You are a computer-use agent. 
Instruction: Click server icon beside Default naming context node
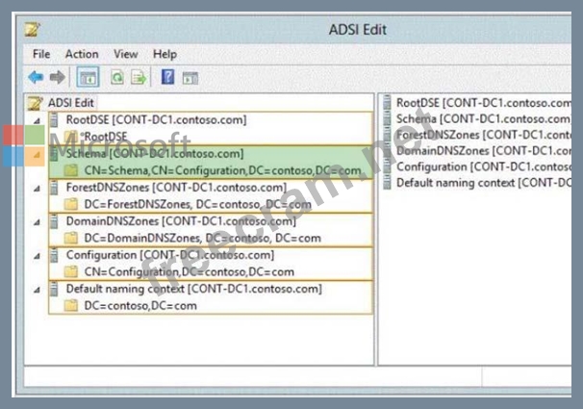click(x=54, y=289)
